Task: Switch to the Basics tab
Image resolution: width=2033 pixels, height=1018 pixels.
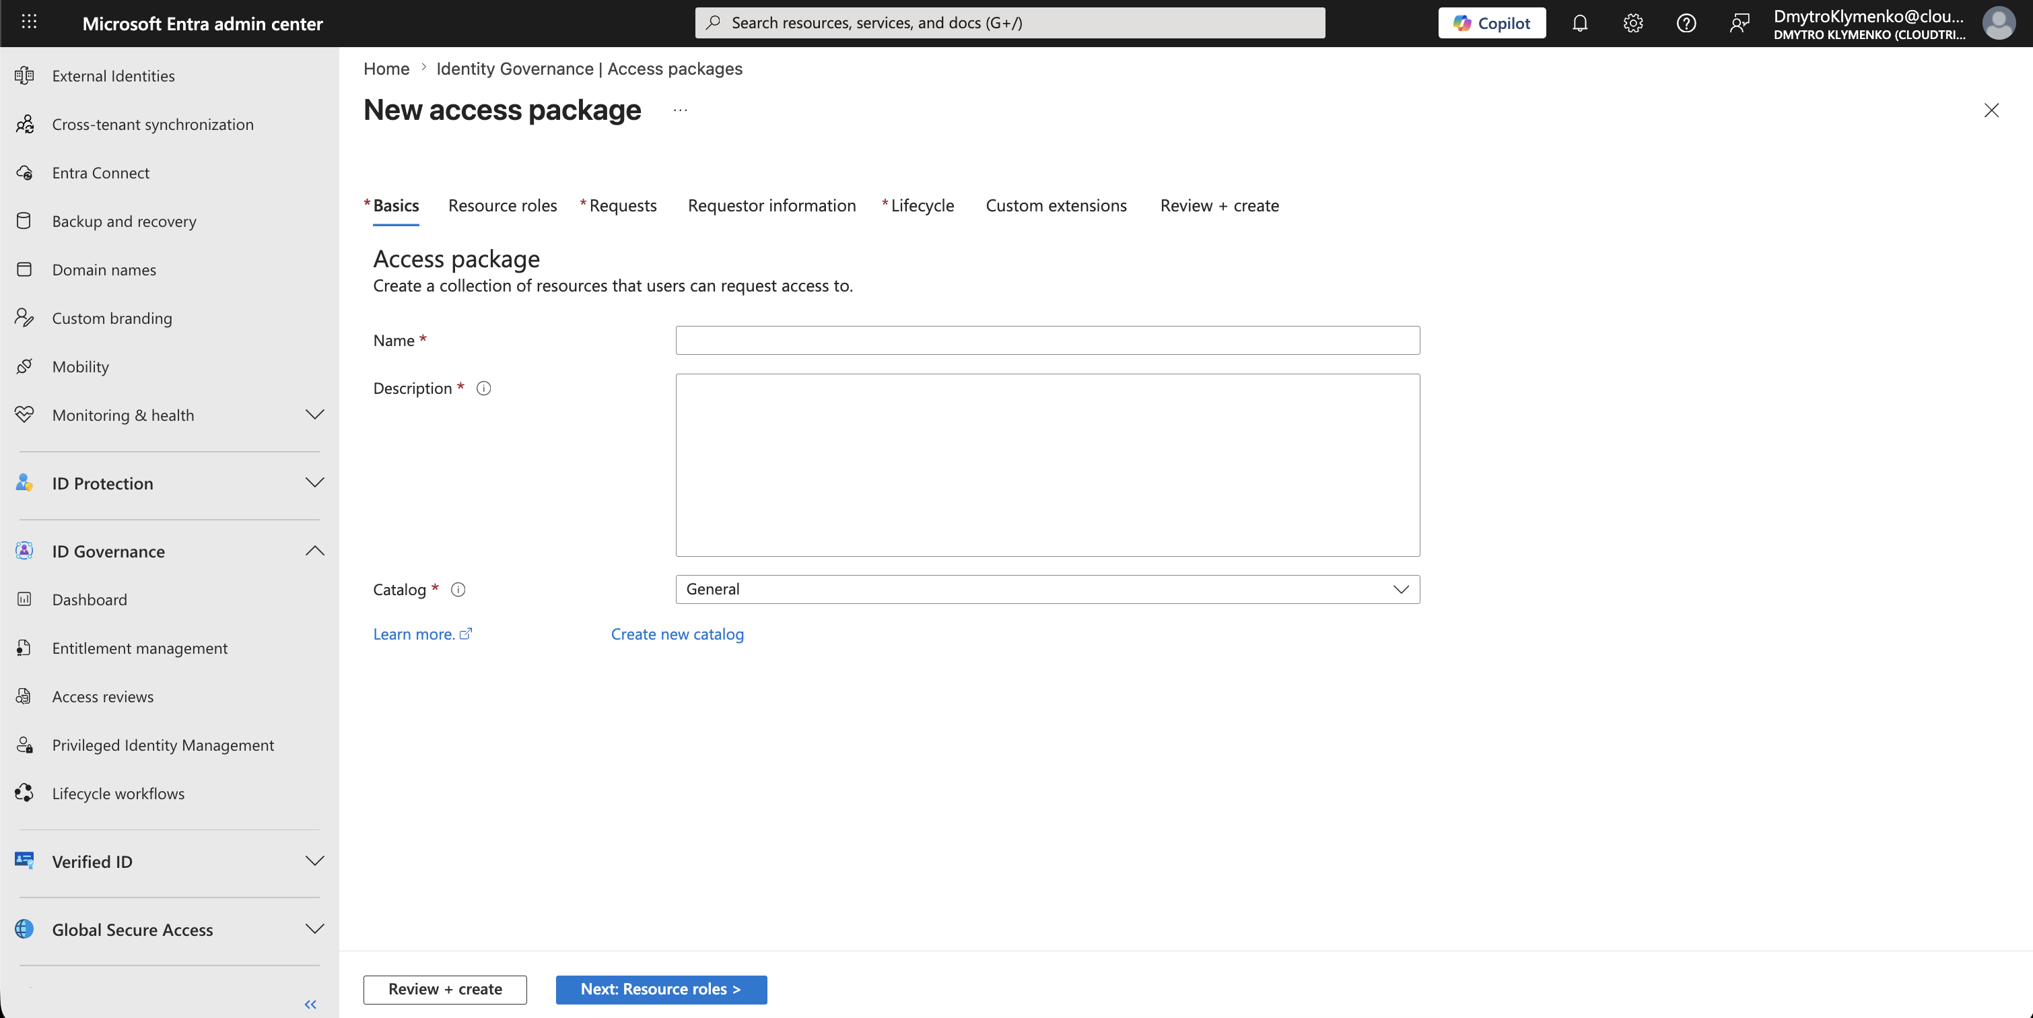Action: 395,206
